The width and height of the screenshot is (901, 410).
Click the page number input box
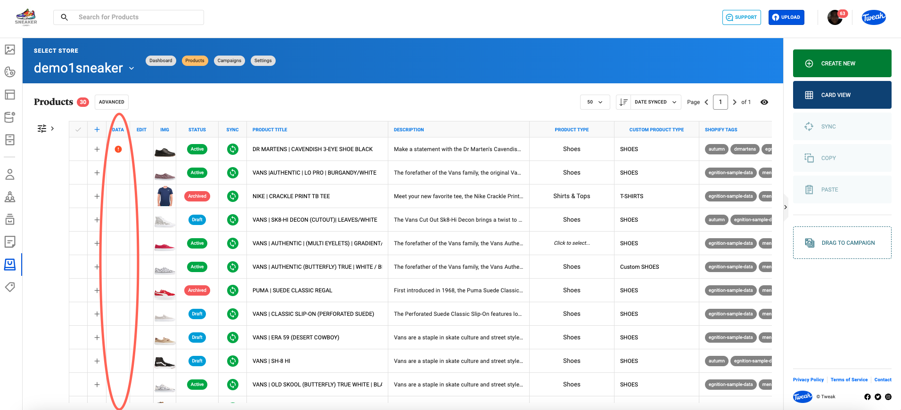(721, 102)
